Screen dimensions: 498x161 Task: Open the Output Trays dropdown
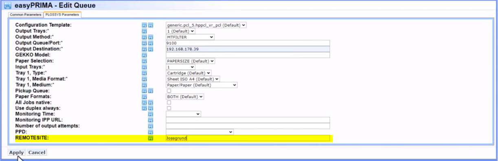181,31
